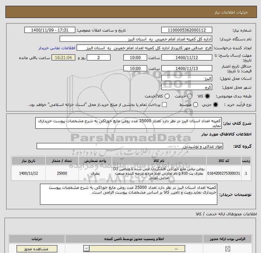Click the اطلاعات کالاهای مورد نیاز heading
Screen dimensions: 261x253
pos(226,134)
